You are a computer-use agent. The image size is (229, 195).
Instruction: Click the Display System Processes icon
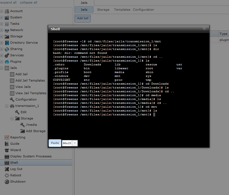[x=7, y=157]
